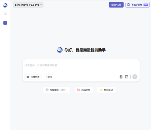This screenshot has height=130, width=151.
Task: Choose the 帮写笔记 shortcut
Action: (106, 90)
